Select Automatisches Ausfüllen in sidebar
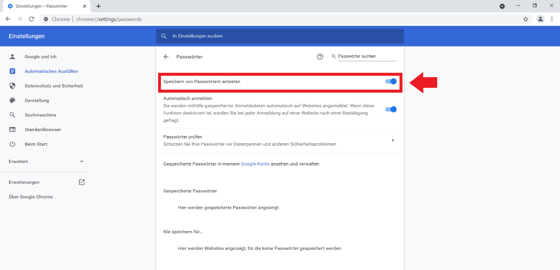The width and height of the screenshot is (560, 270). [x=51, y=71]
